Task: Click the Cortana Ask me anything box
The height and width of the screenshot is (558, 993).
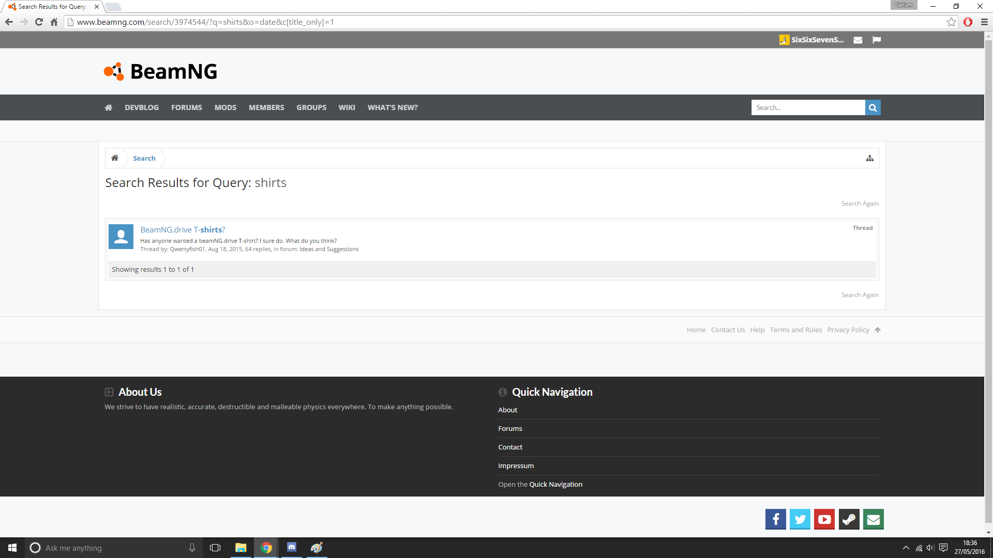Action: [x=114, y=548]
